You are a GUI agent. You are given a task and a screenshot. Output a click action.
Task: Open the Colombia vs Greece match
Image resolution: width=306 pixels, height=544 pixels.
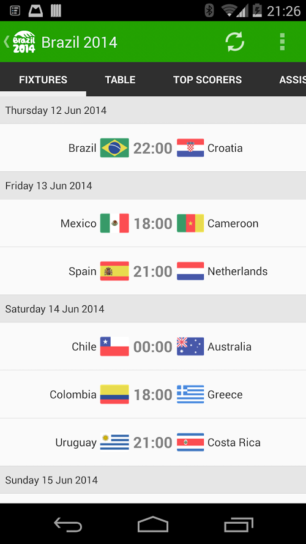153,395
